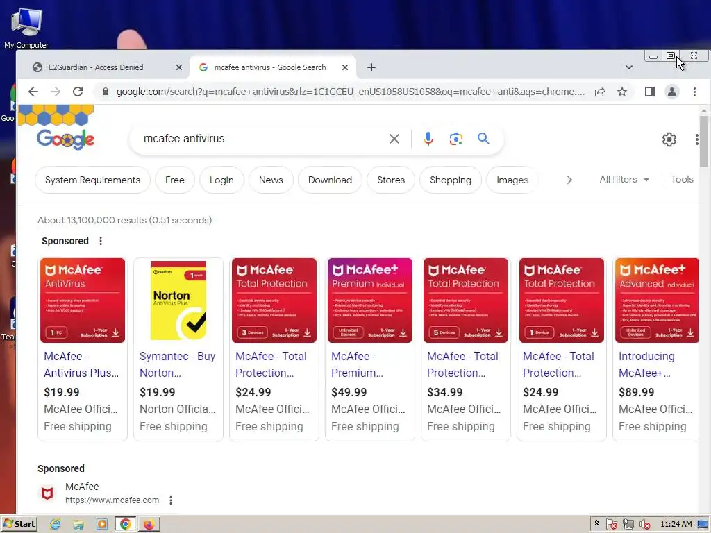Switch to Images results
711x533 pixels.
coord(512,180)
